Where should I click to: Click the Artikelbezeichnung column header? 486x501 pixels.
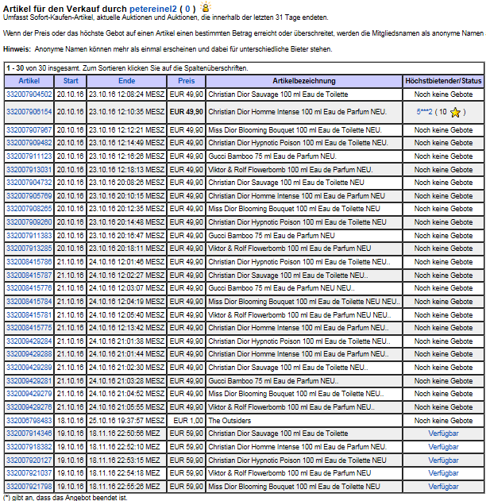[304, 81]
